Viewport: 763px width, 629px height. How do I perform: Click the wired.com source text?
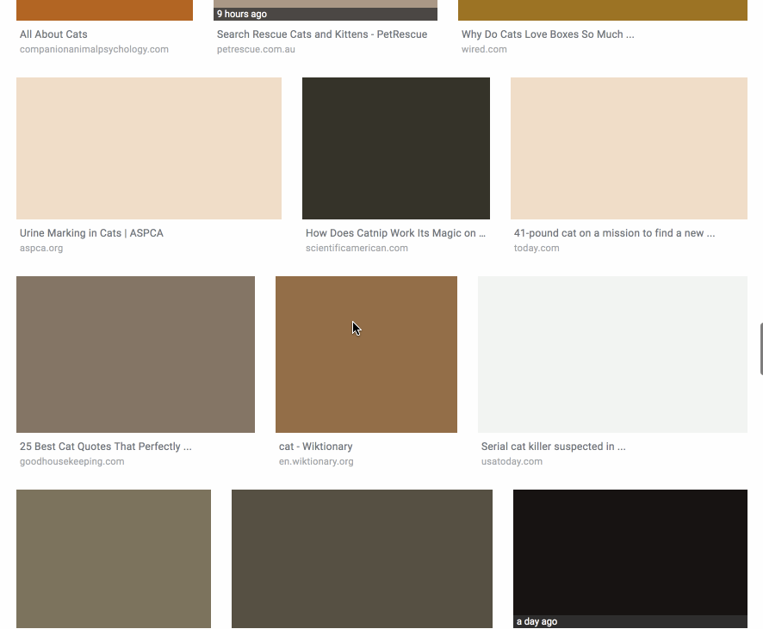484,50
